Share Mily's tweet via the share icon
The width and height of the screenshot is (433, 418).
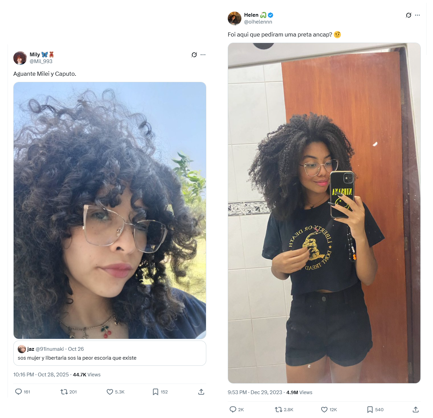(201, 392)
